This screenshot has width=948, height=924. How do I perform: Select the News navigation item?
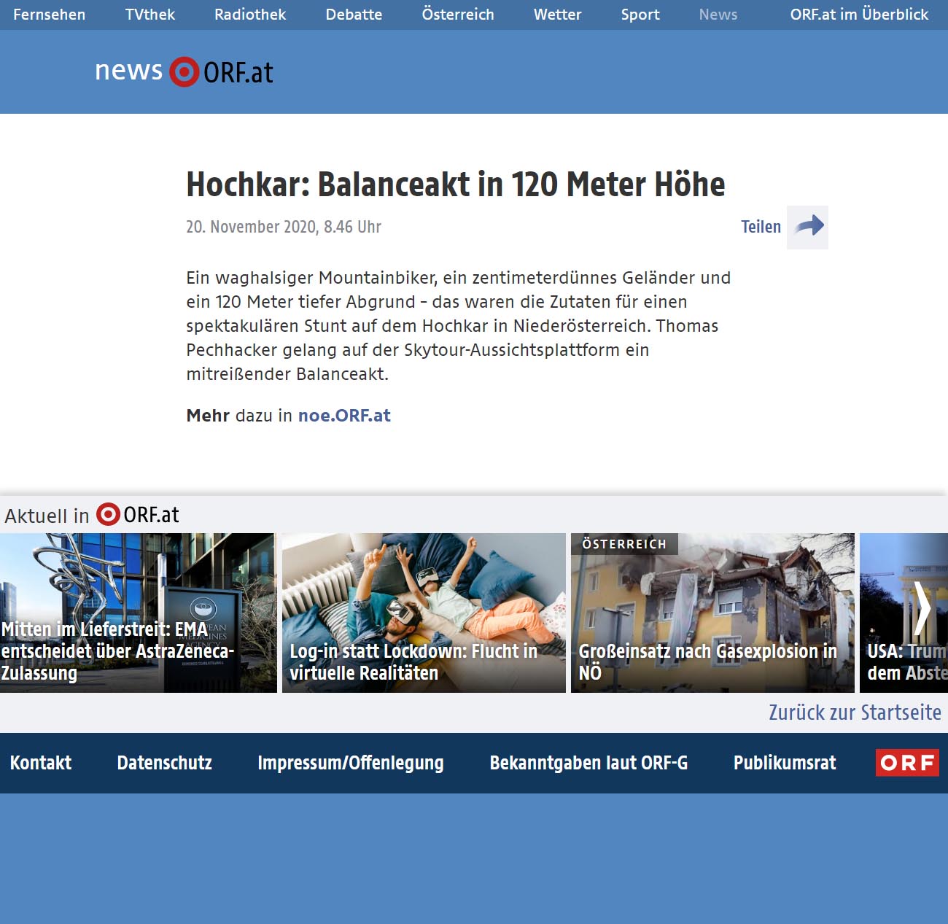718,15
